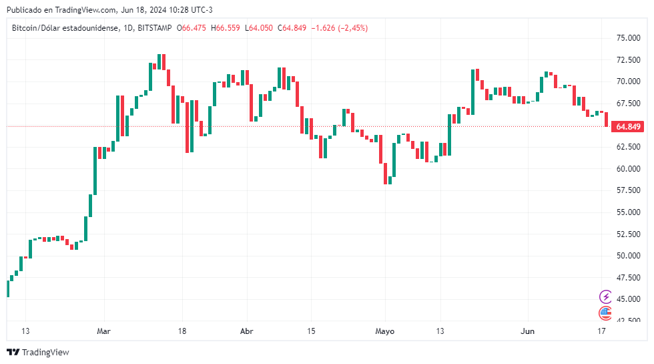Click the 'Mar' label on time axis
This screenshot has height=364, width=654.
point(103,331)
